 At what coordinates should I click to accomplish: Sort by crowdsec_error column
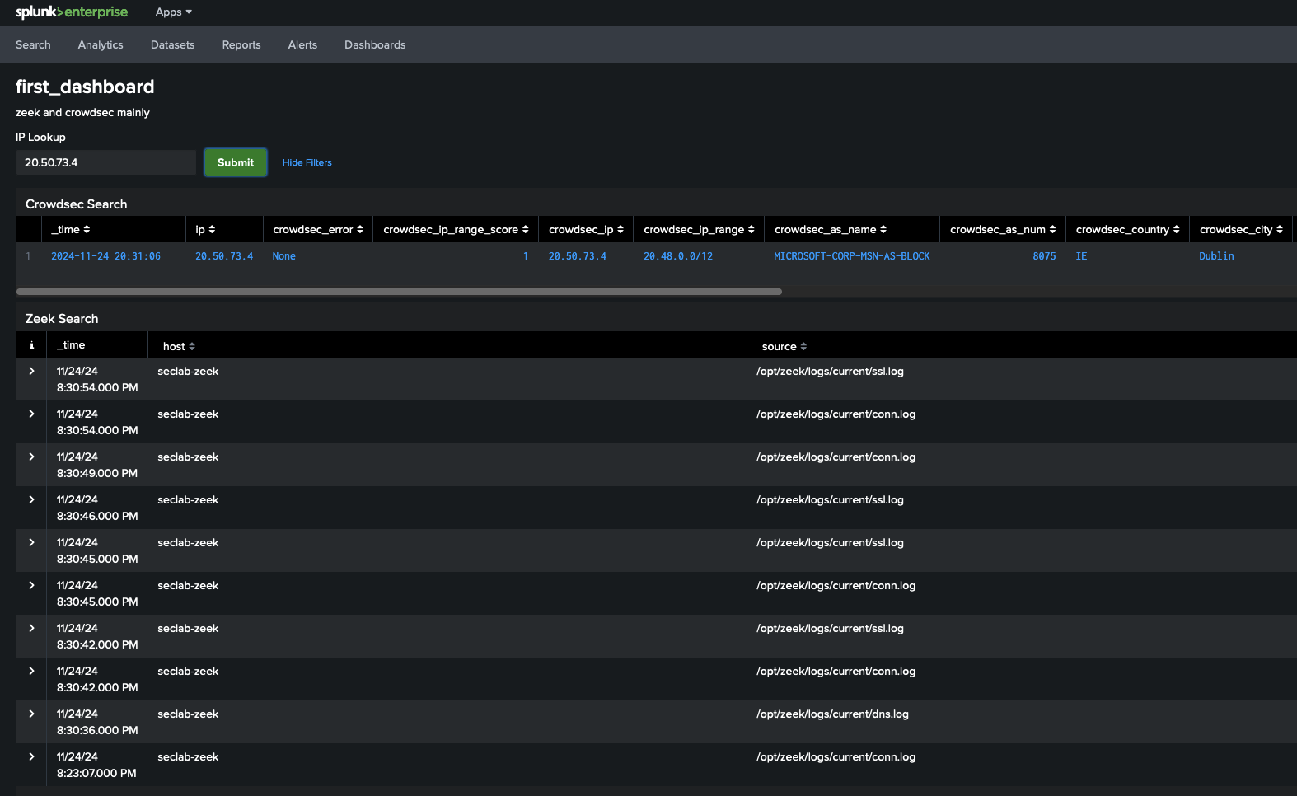point(318,229)
